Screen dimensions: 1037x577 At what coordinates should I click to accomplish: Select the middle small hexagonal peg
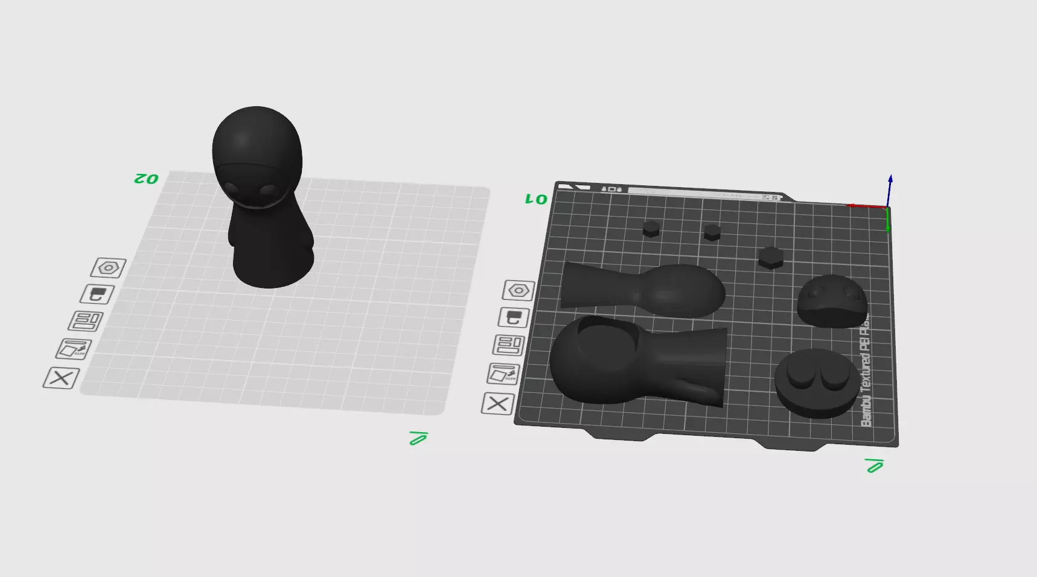point(712,232)
